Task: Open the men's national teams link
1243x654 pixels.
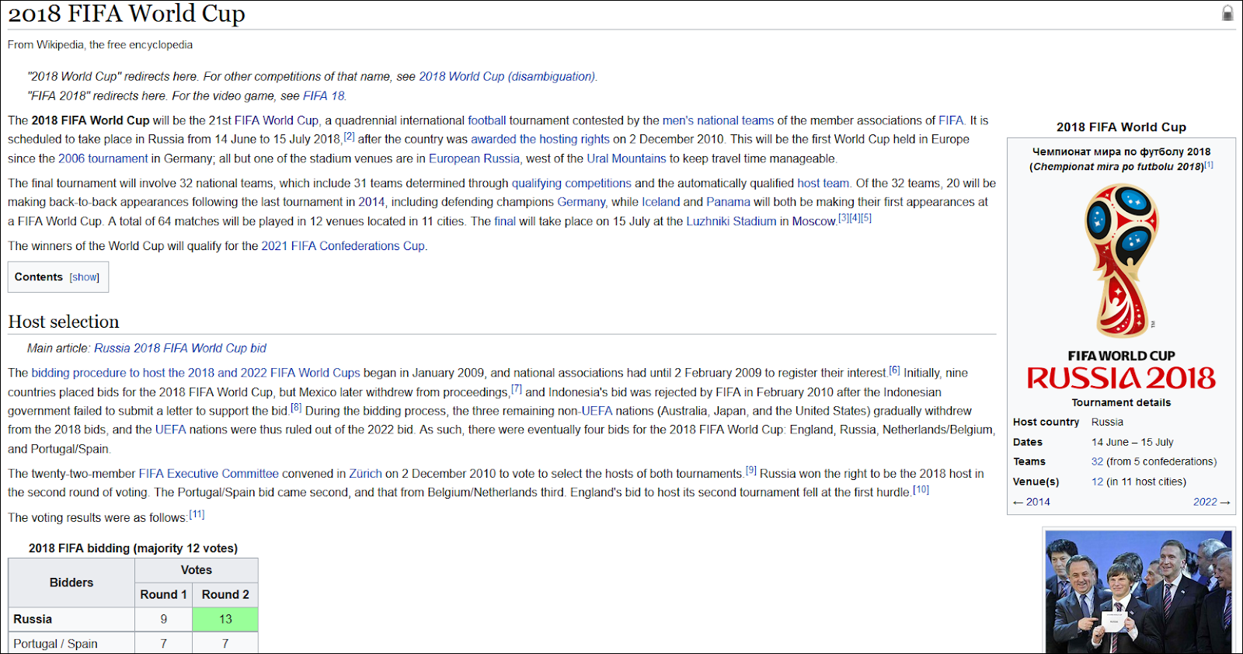Action: 719,120
